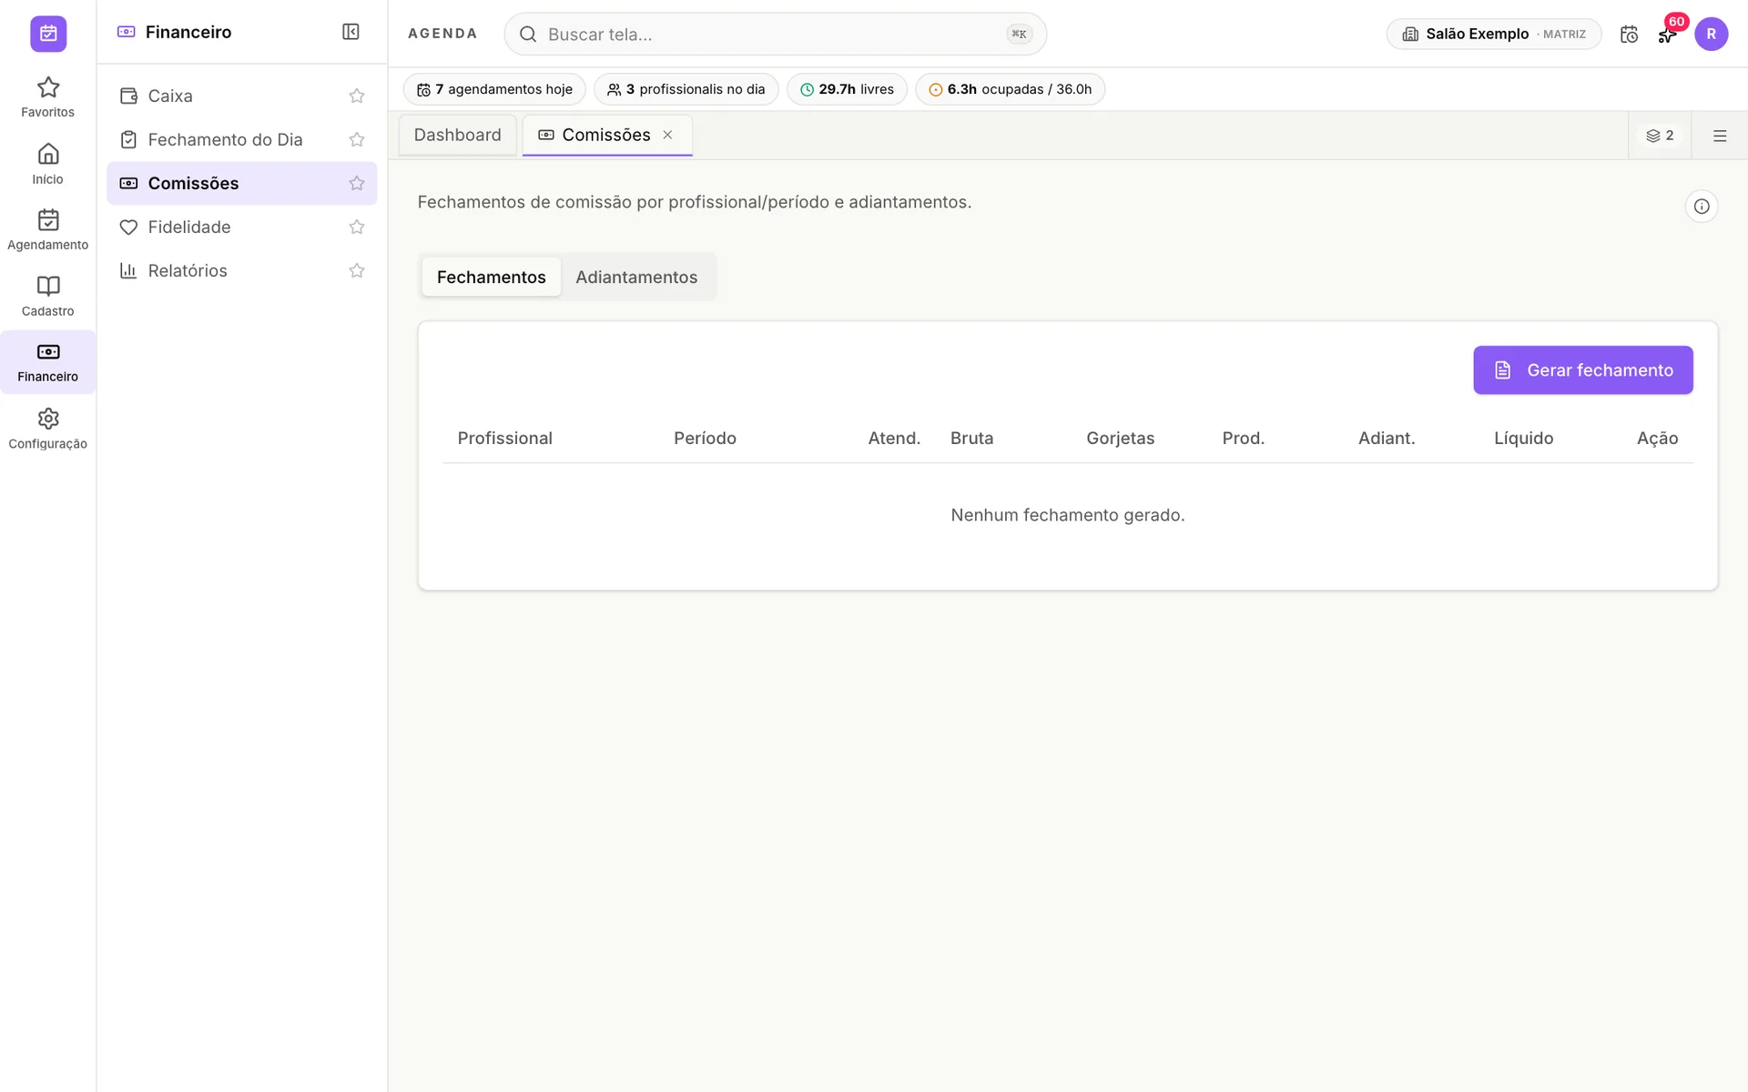This screenshot has height=1092, width=1748.
Task: Toggle the Fidelidade favorite star
Action: (356, 227)
